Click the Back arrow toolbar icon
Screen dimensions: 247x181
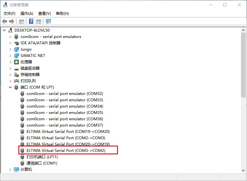pyautogui.click(x=4, y=22)
